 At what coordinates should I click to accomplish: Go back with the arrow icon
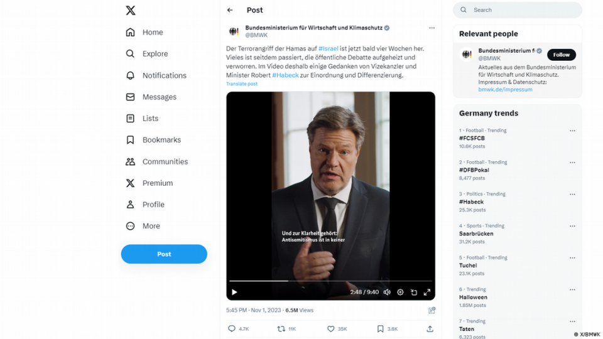pos(230,10)
